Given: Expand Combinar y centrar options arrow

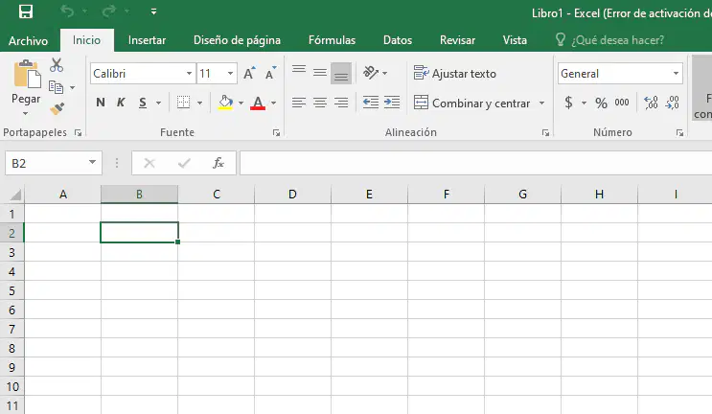Looking at the screenshot, I should tap(542, 103).
